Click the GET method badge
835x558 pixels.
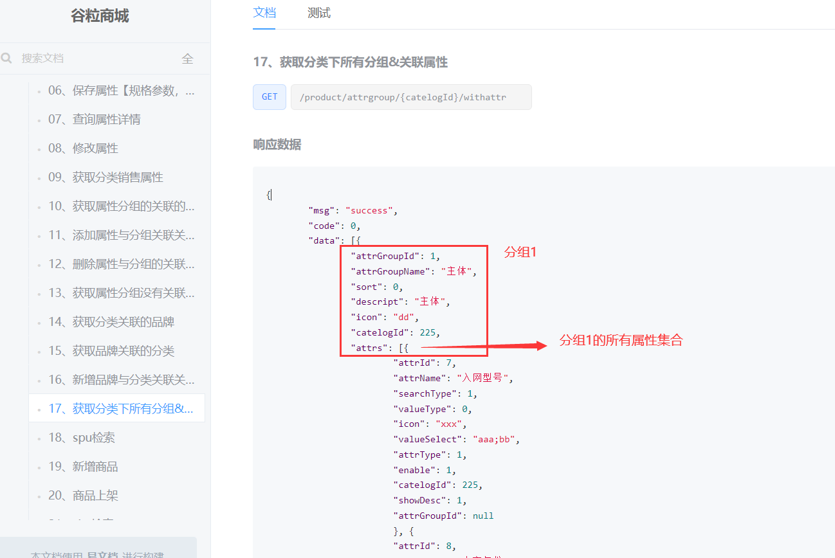point(270,97)
